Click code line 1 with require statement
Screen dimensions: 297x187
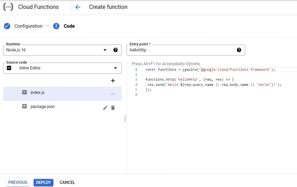pyautogui.click(x=210, y=70)
